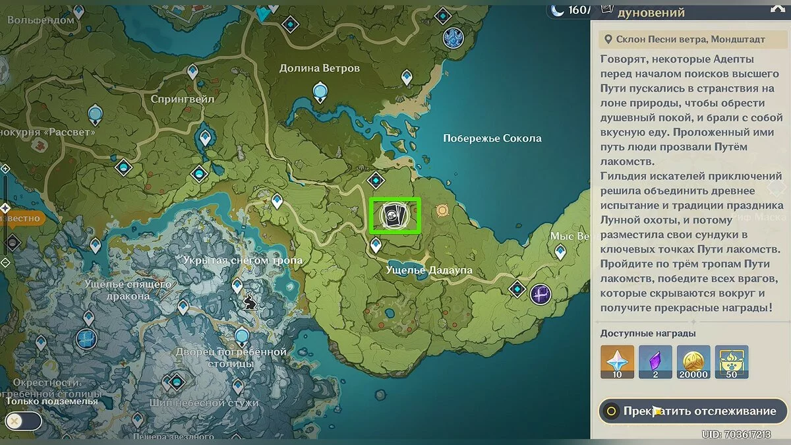Select the Statue of the Seven below Долина Ветров
Viewport: 791px width, 445px height.
pyautogui.click(x=320, y=92)
